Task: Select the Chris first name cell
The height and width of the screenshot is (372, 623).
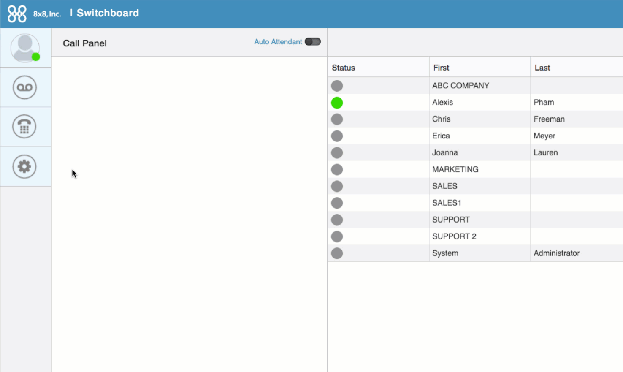Action: click(441, 119)
